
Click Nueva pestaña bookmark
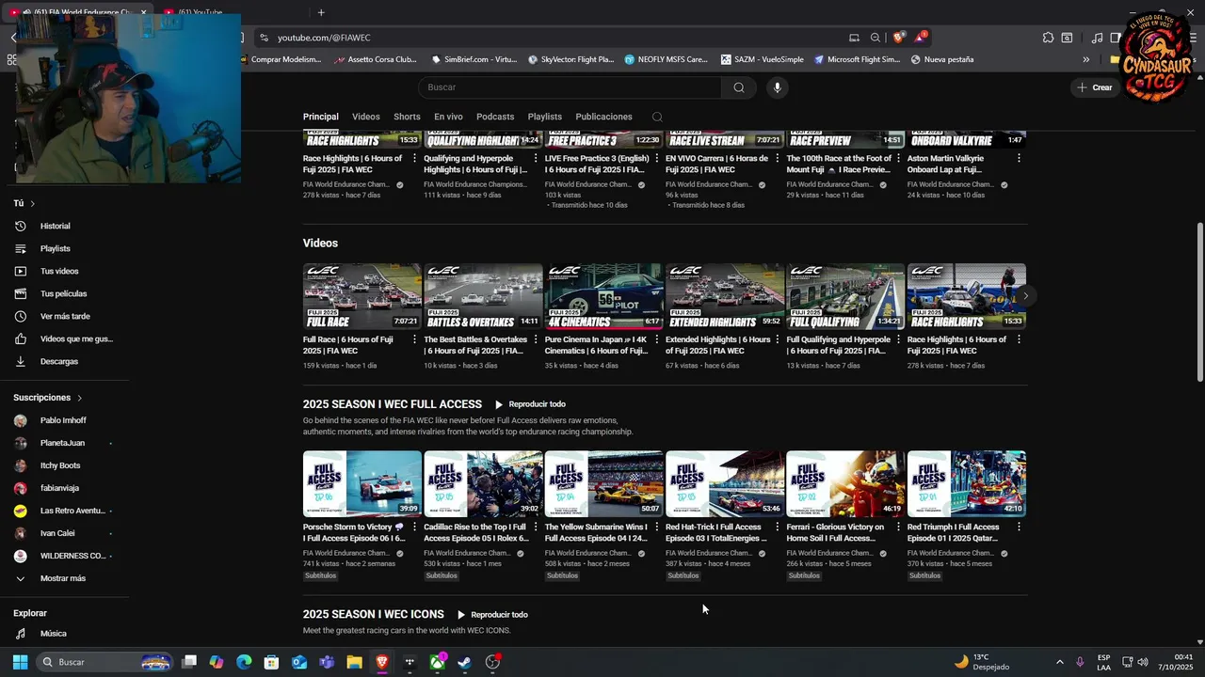tap(941, 59)
